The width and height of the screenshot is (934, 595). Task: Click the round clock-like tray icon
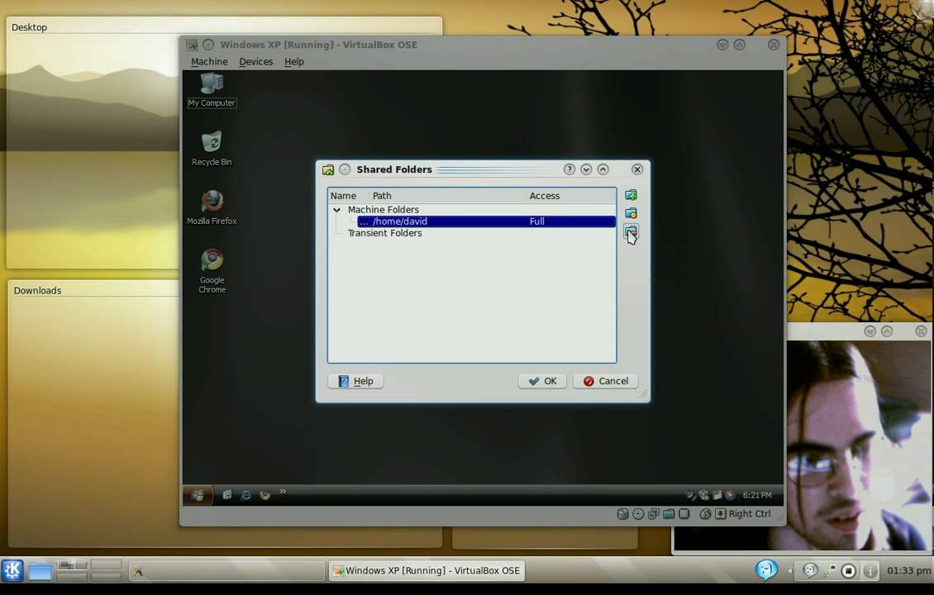[x=809, y=570]
